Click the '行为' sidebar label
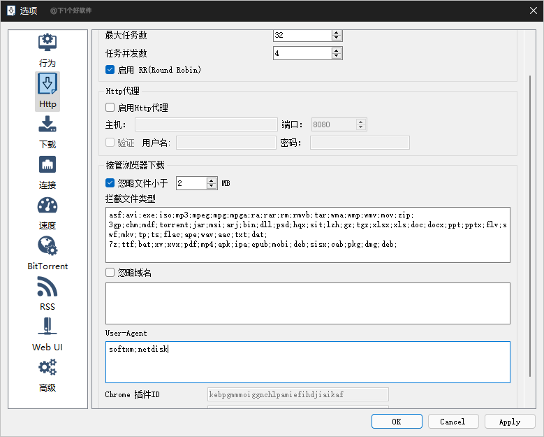This screenshot has height=437, width=544. pos(47,63)
